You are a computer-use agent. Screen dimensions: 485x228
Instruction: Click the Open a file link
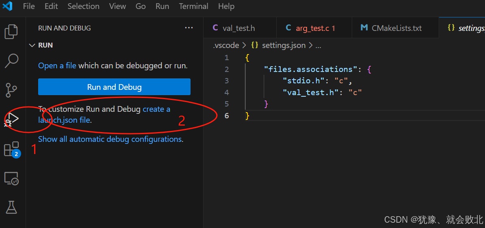pos(57,65)
